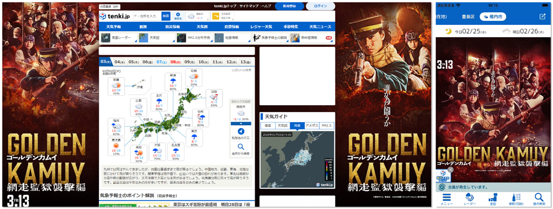This screenshot has width=553, height=209.
Task: Open the 天気図 shortcut with map thumbnail
Action: (x=156, y=38)
